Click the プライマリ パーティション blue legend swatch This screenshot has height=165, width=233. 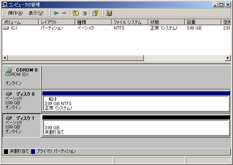33,151
